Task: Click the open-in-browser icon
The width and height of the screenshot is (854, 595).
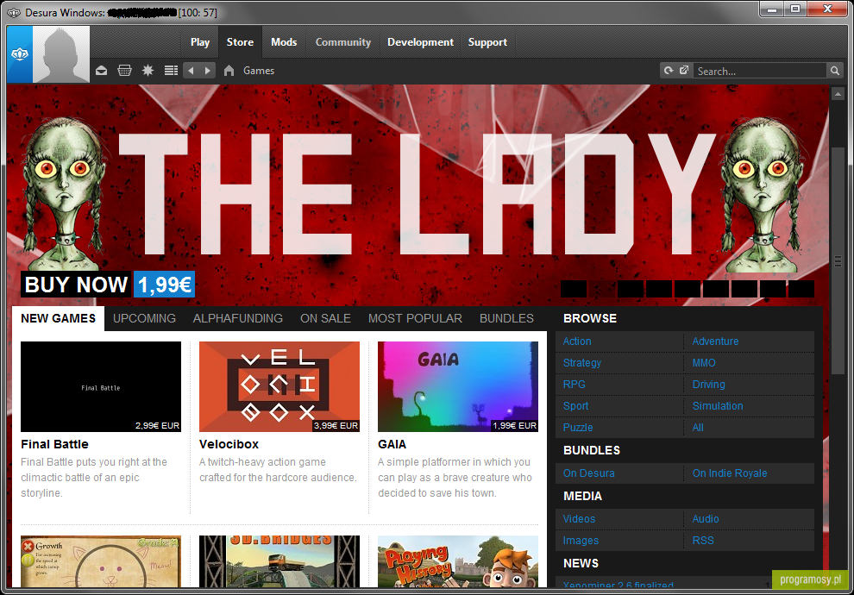Action: [x=684, y=71]
